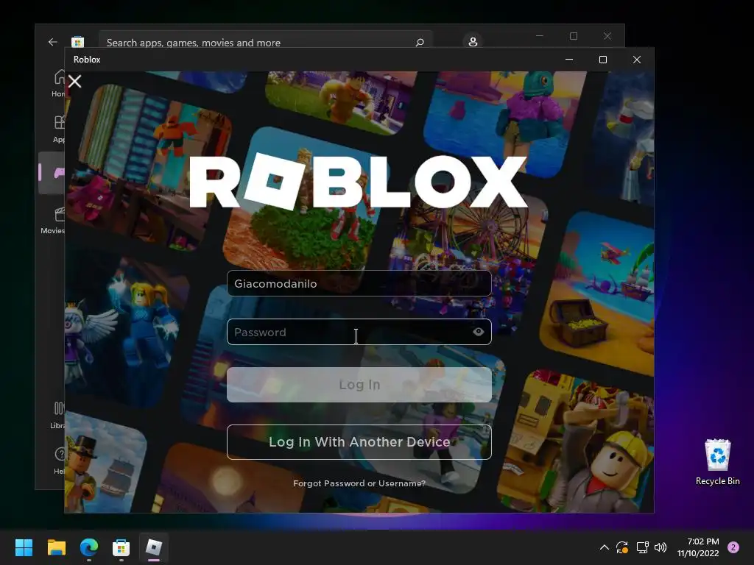Screen dimensions: 754x565
Task: Open the Microsoft Store account profile icon
Action: coord(473,41)
